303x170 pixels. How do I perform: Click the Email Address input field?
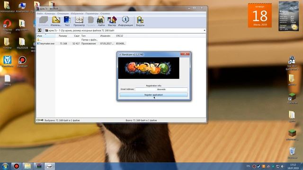tap(161, 89)
